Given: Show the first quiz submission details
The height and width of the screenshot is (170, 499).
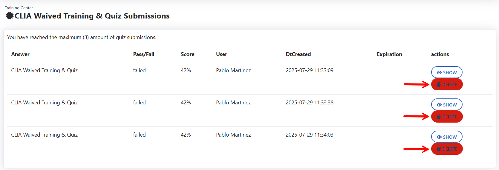Looking at the screenshot, I should coord(447,72).
